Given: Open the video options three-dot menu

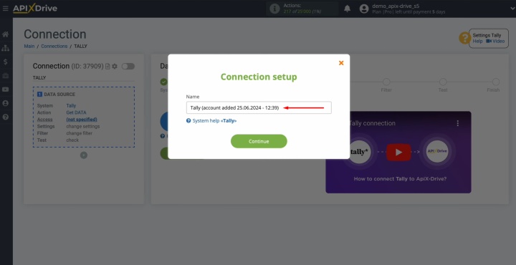Looking at the screenshot, I should click(x=457, y=123).
